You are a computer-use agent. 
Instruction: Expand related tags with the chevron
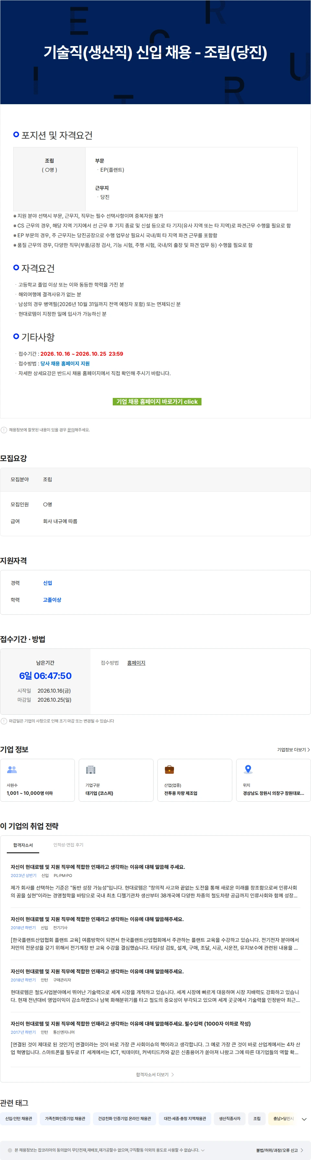click(x=304, y=1119)
